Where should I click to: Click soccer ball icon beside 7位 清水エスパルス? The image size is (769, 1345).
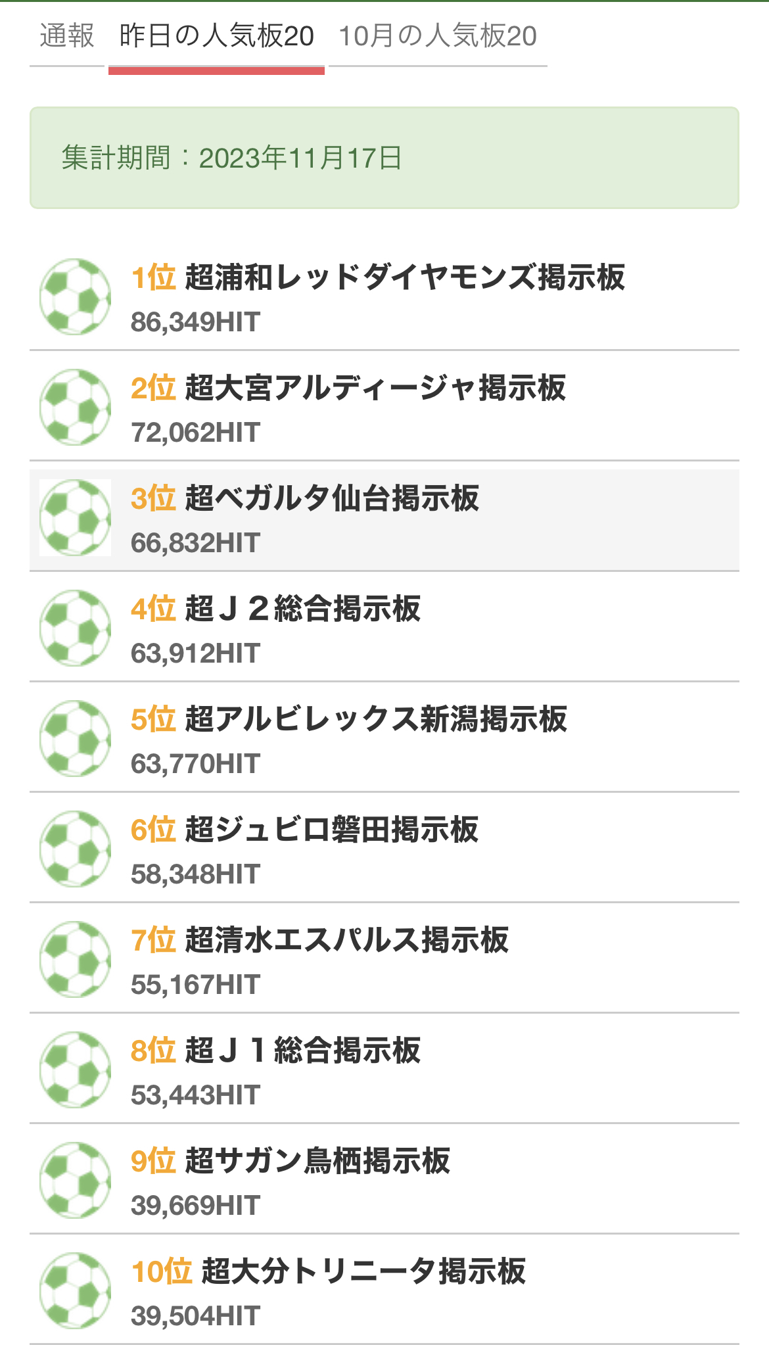point(75,959)
